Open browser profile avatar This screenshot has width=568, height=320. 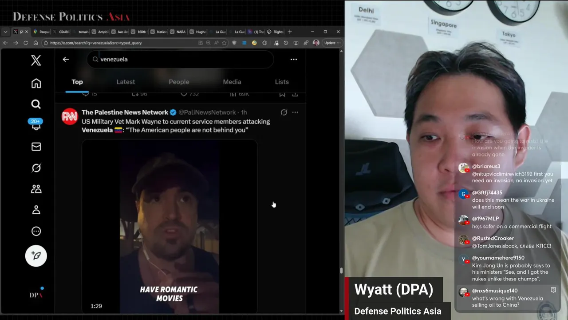click(x=316, y=43)
